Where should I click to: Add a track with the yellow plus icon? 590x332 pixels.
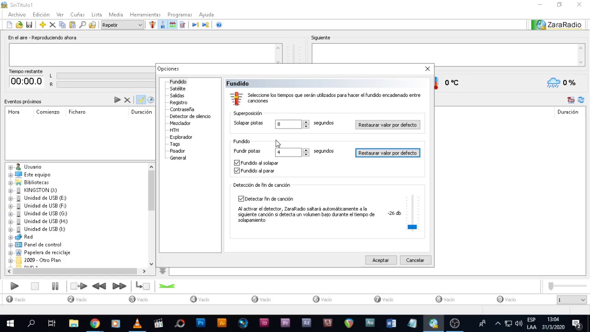[x=42, y=25]
